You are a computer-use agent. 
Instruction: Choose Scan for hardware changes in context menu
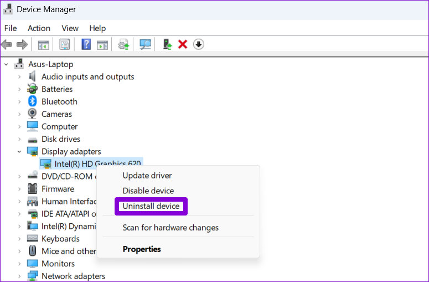click(170, 228)
